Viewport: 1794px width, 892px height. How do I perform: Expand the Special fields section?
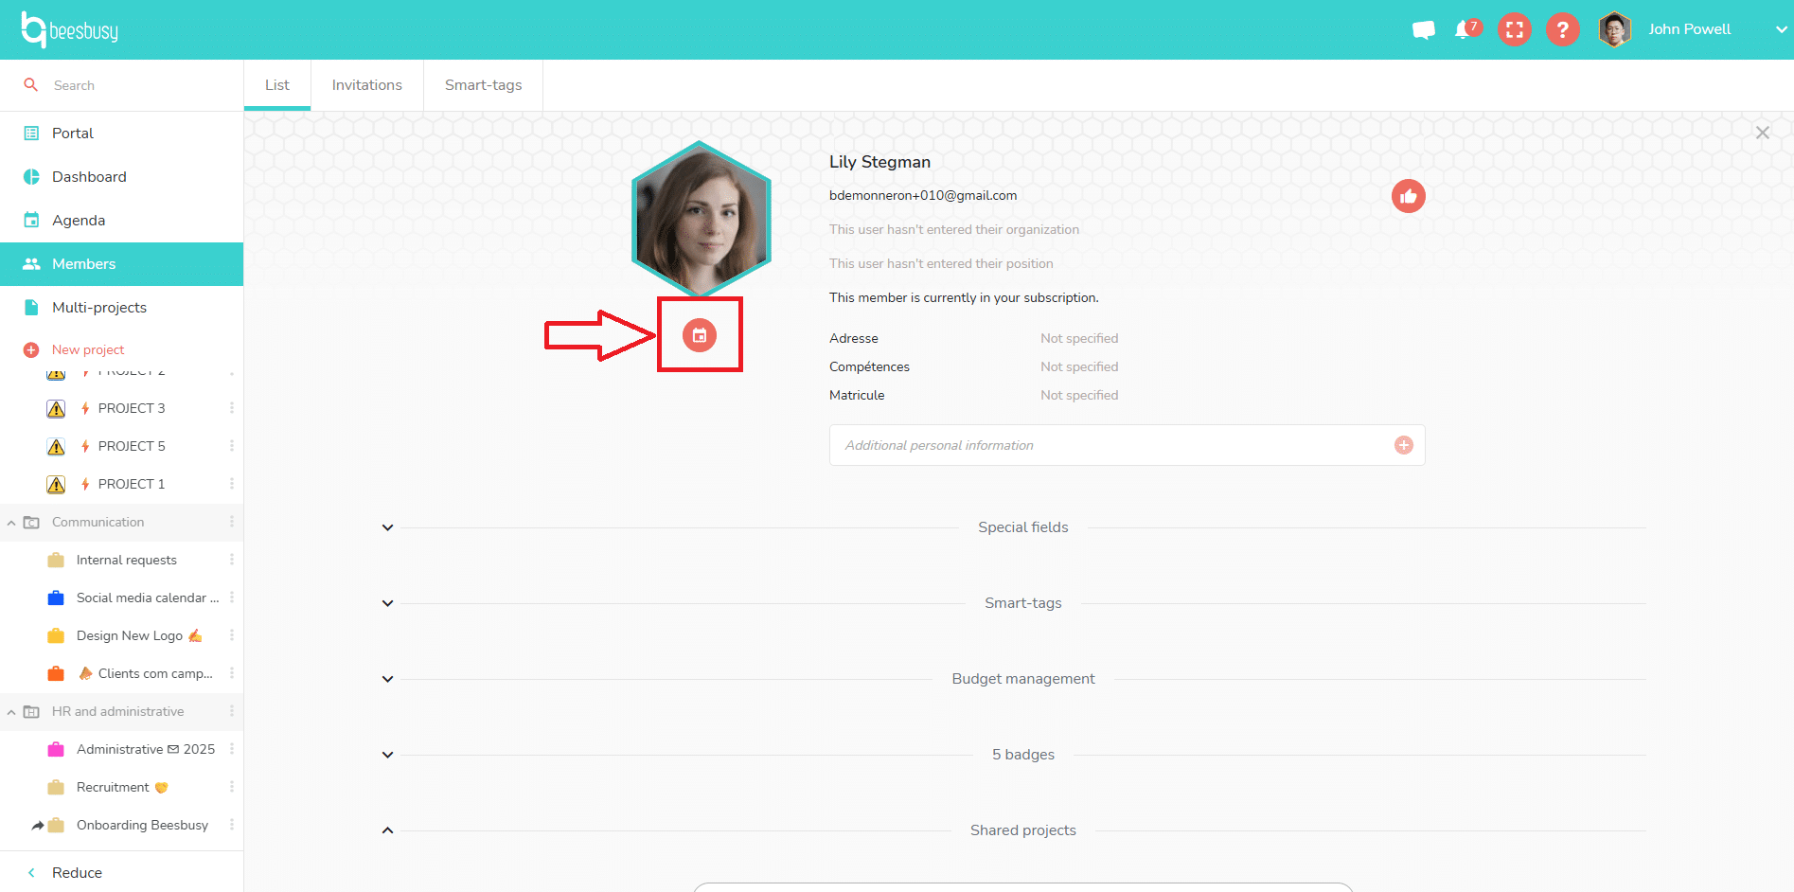386,526
